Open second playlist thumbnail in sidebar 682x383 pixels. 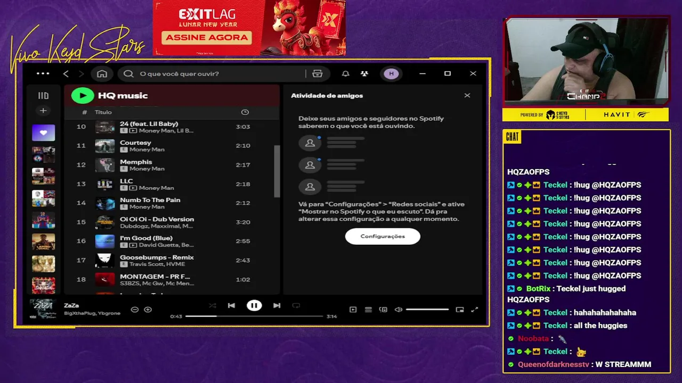click(x=43, y=154)
